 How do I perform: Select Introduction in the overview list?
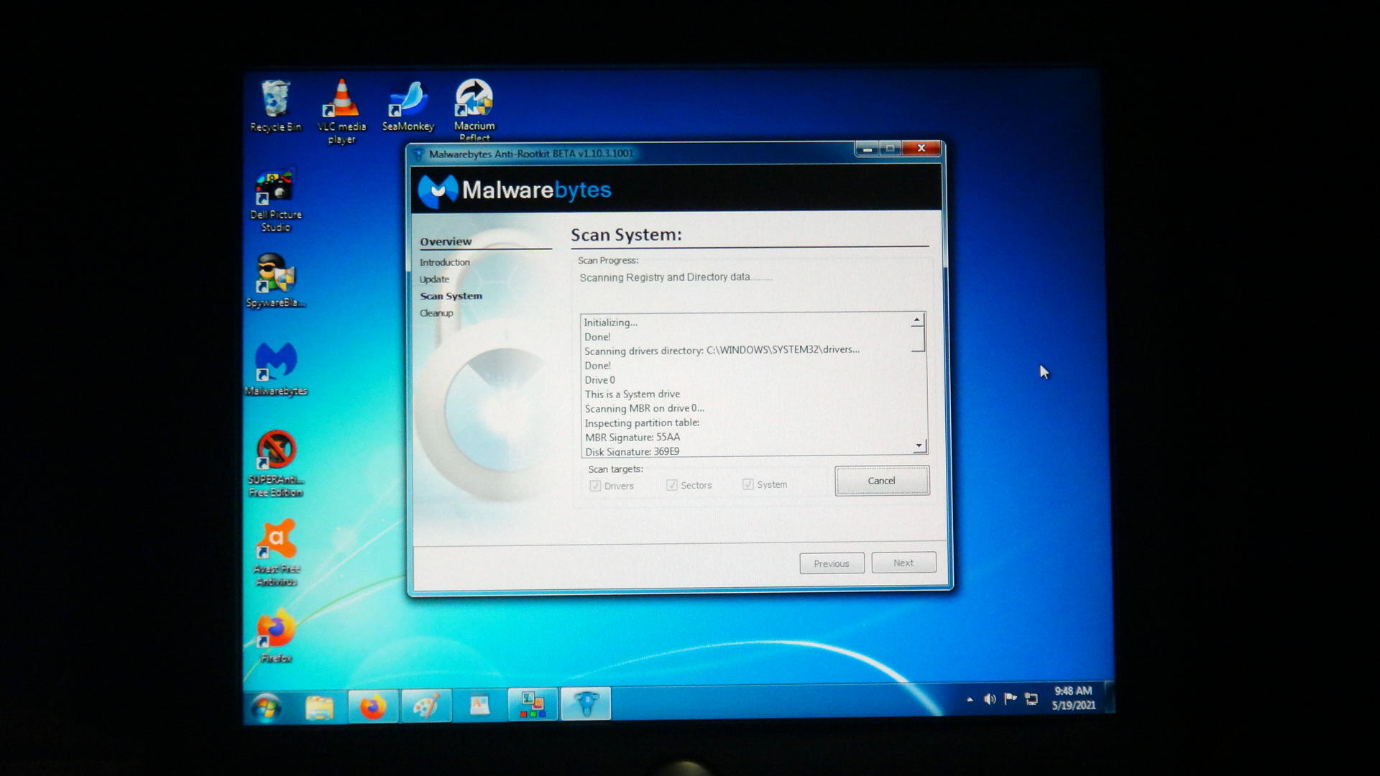pos(445,263)
